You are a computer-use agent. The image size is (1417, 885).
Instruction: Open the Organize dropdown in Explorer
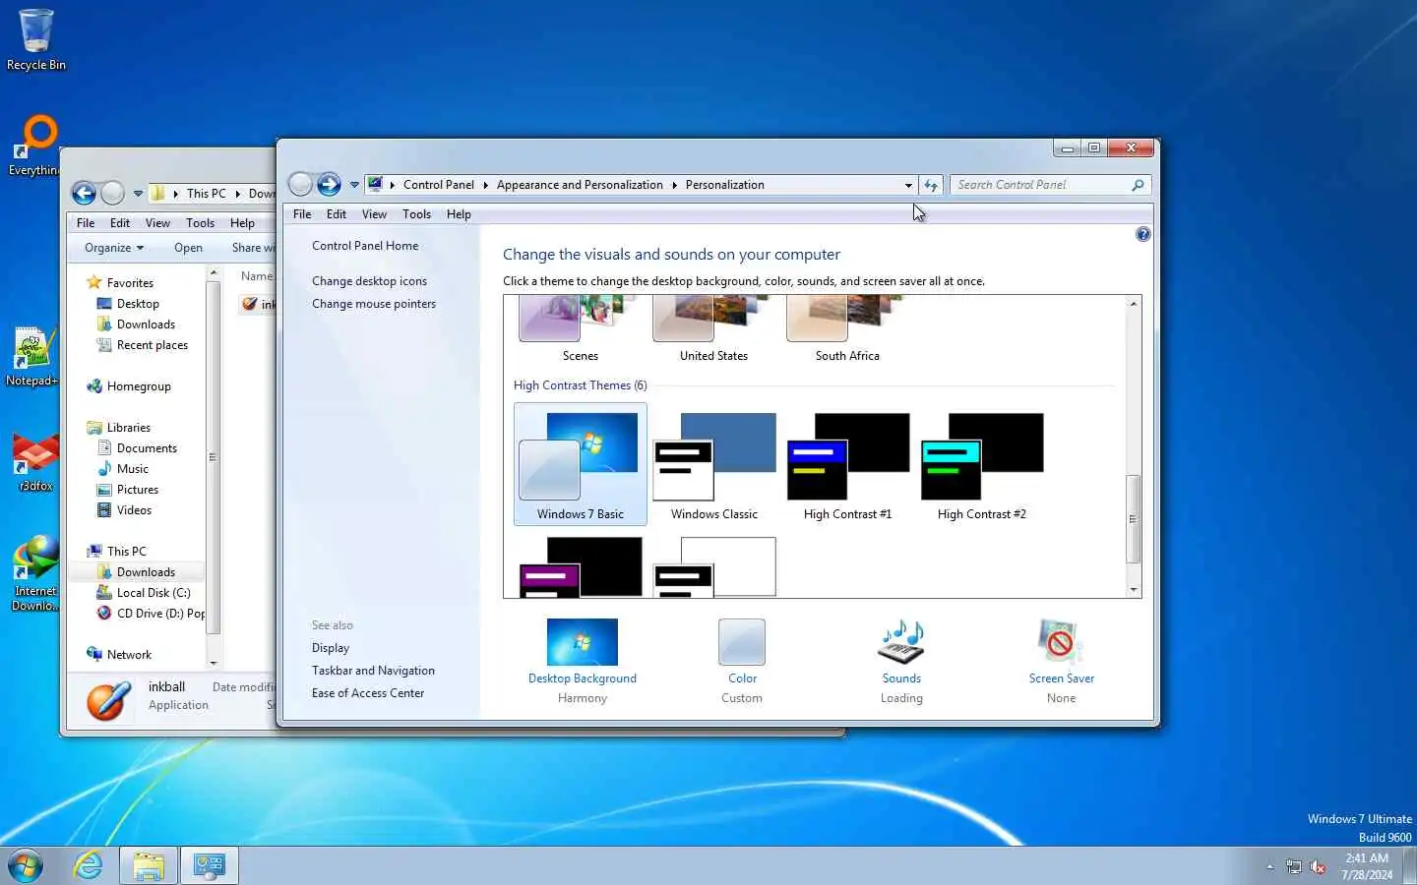(x=114, y=248)
